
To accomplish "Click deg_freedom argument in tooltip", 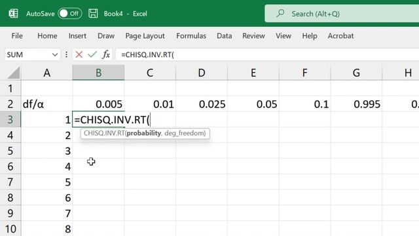I will pyautogui.click(x=184, y=133).
